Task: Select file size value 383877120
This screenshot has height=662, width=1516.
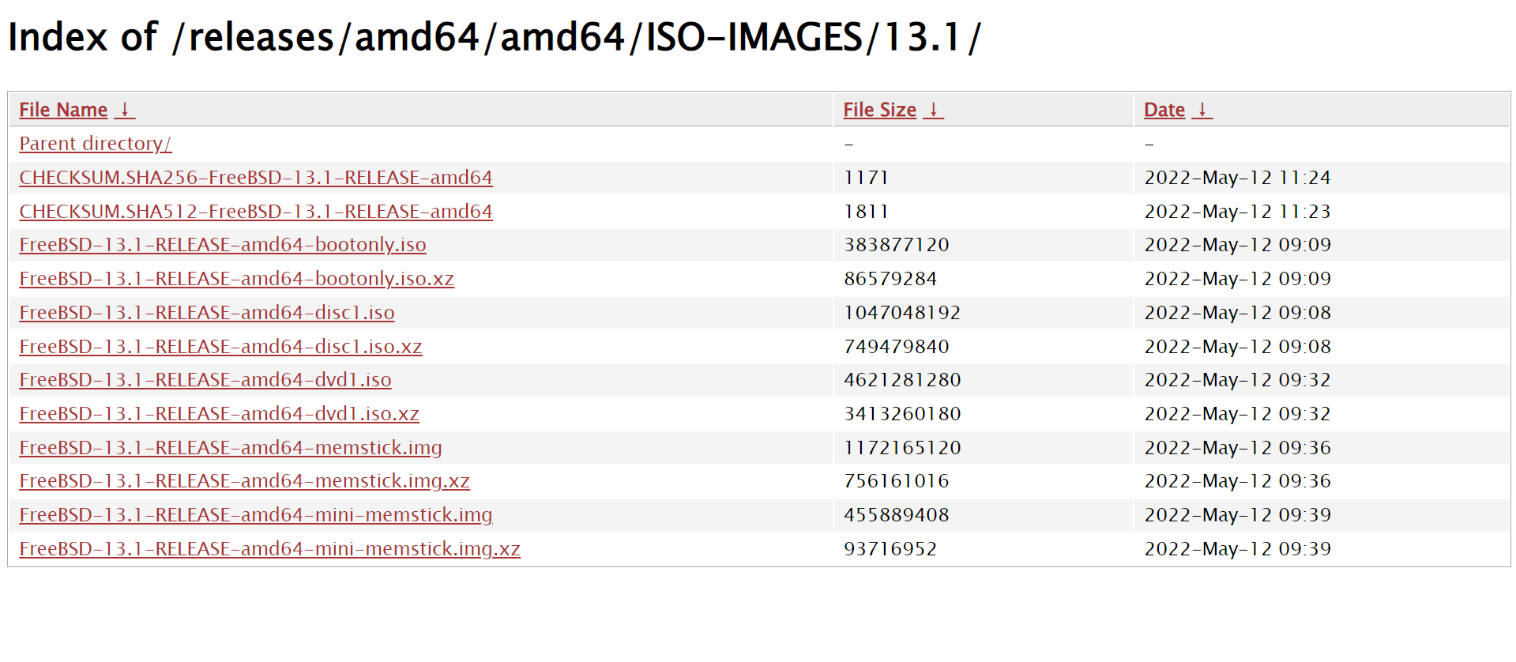Action: click(x=897, y=245)
